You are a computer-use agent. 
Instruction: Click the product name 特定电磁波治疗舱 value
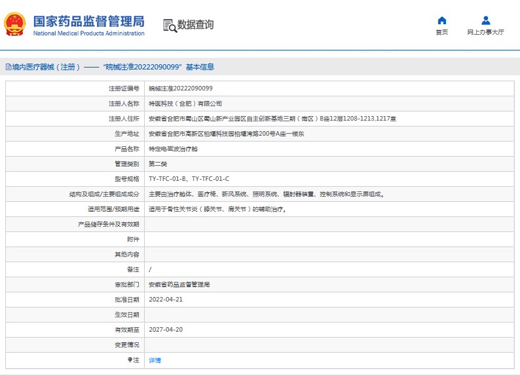173,149
